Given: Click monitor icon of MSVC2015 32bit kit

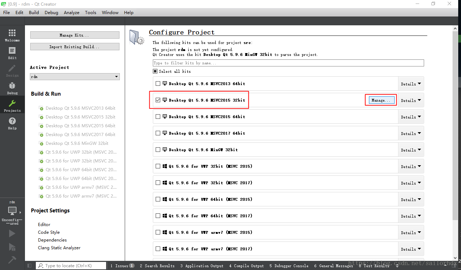Looking at the screenshot, I should [164, 100].
